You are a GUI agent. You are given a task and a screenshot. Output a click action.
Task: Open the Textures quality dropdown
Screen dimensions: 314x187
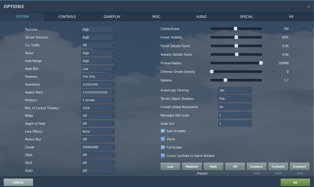click(98, 29)
